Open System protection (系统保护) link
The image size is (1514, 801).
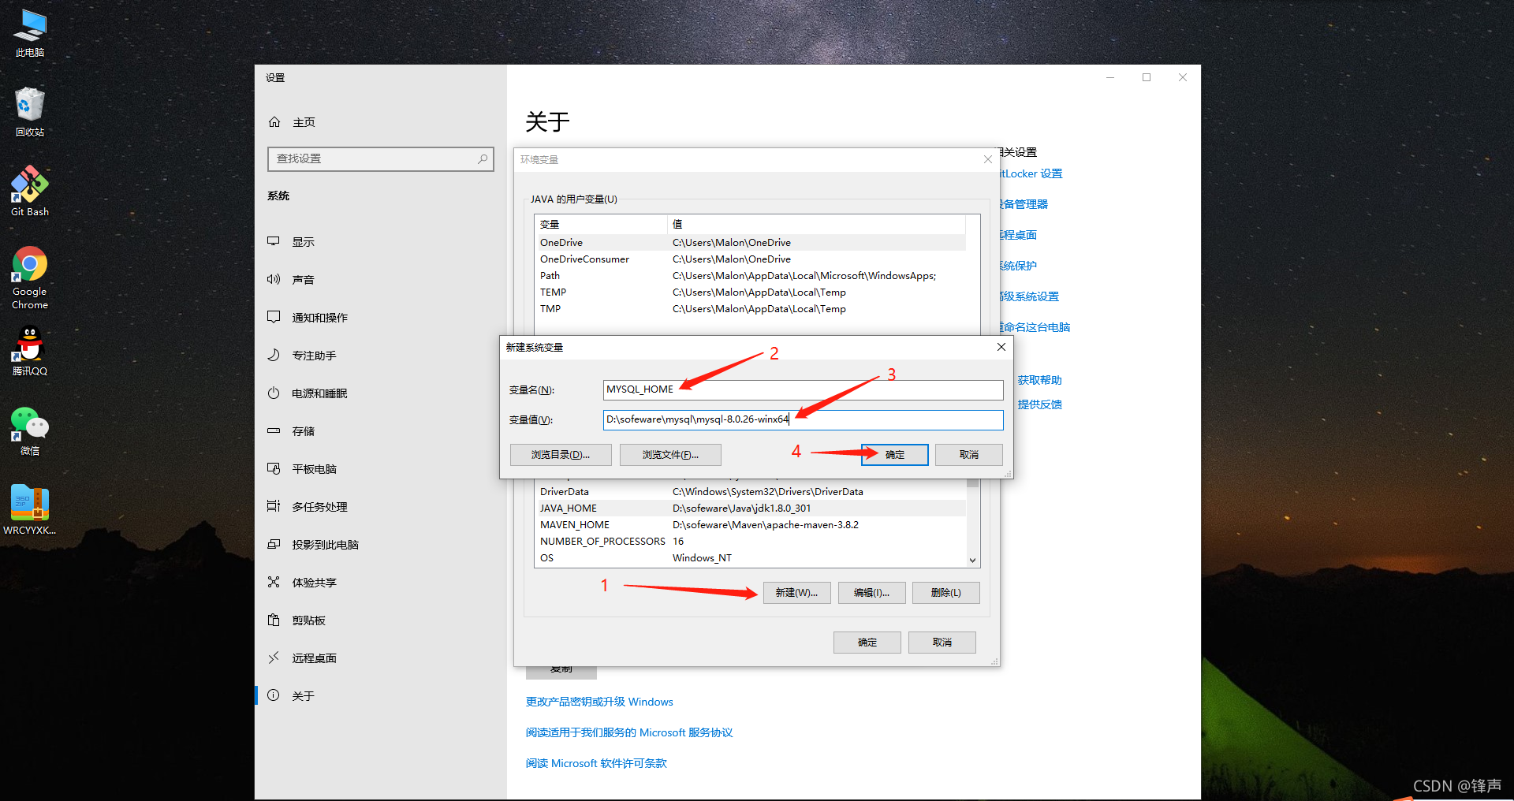[x=1019, y=266]
